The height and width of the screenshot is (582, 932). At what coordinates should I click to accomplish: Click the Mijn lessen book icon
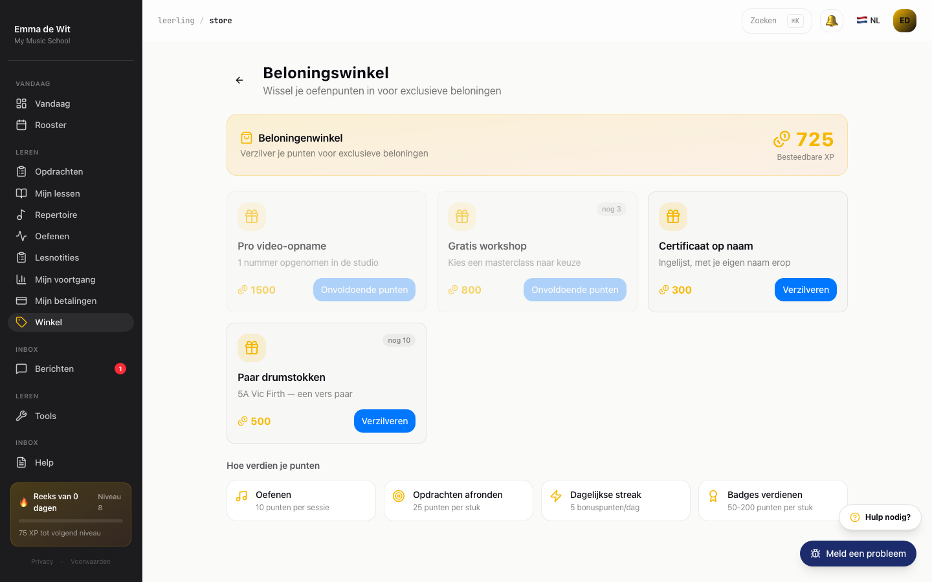(21, 193)
